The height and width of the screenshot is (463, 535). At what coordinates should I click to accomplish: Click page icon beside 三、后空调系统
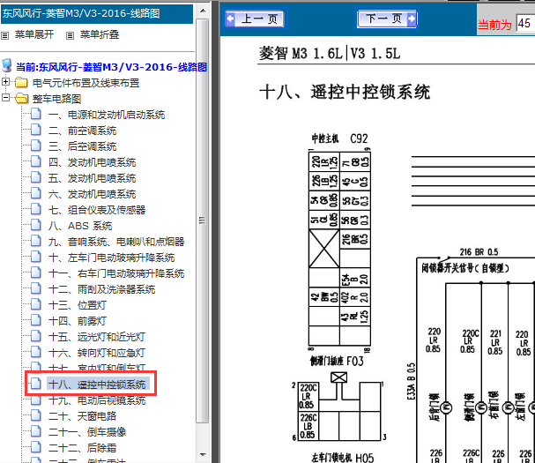[x=36, y=146]
